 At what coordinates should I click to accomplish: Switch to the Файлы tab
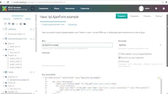[x=28, y=19]
